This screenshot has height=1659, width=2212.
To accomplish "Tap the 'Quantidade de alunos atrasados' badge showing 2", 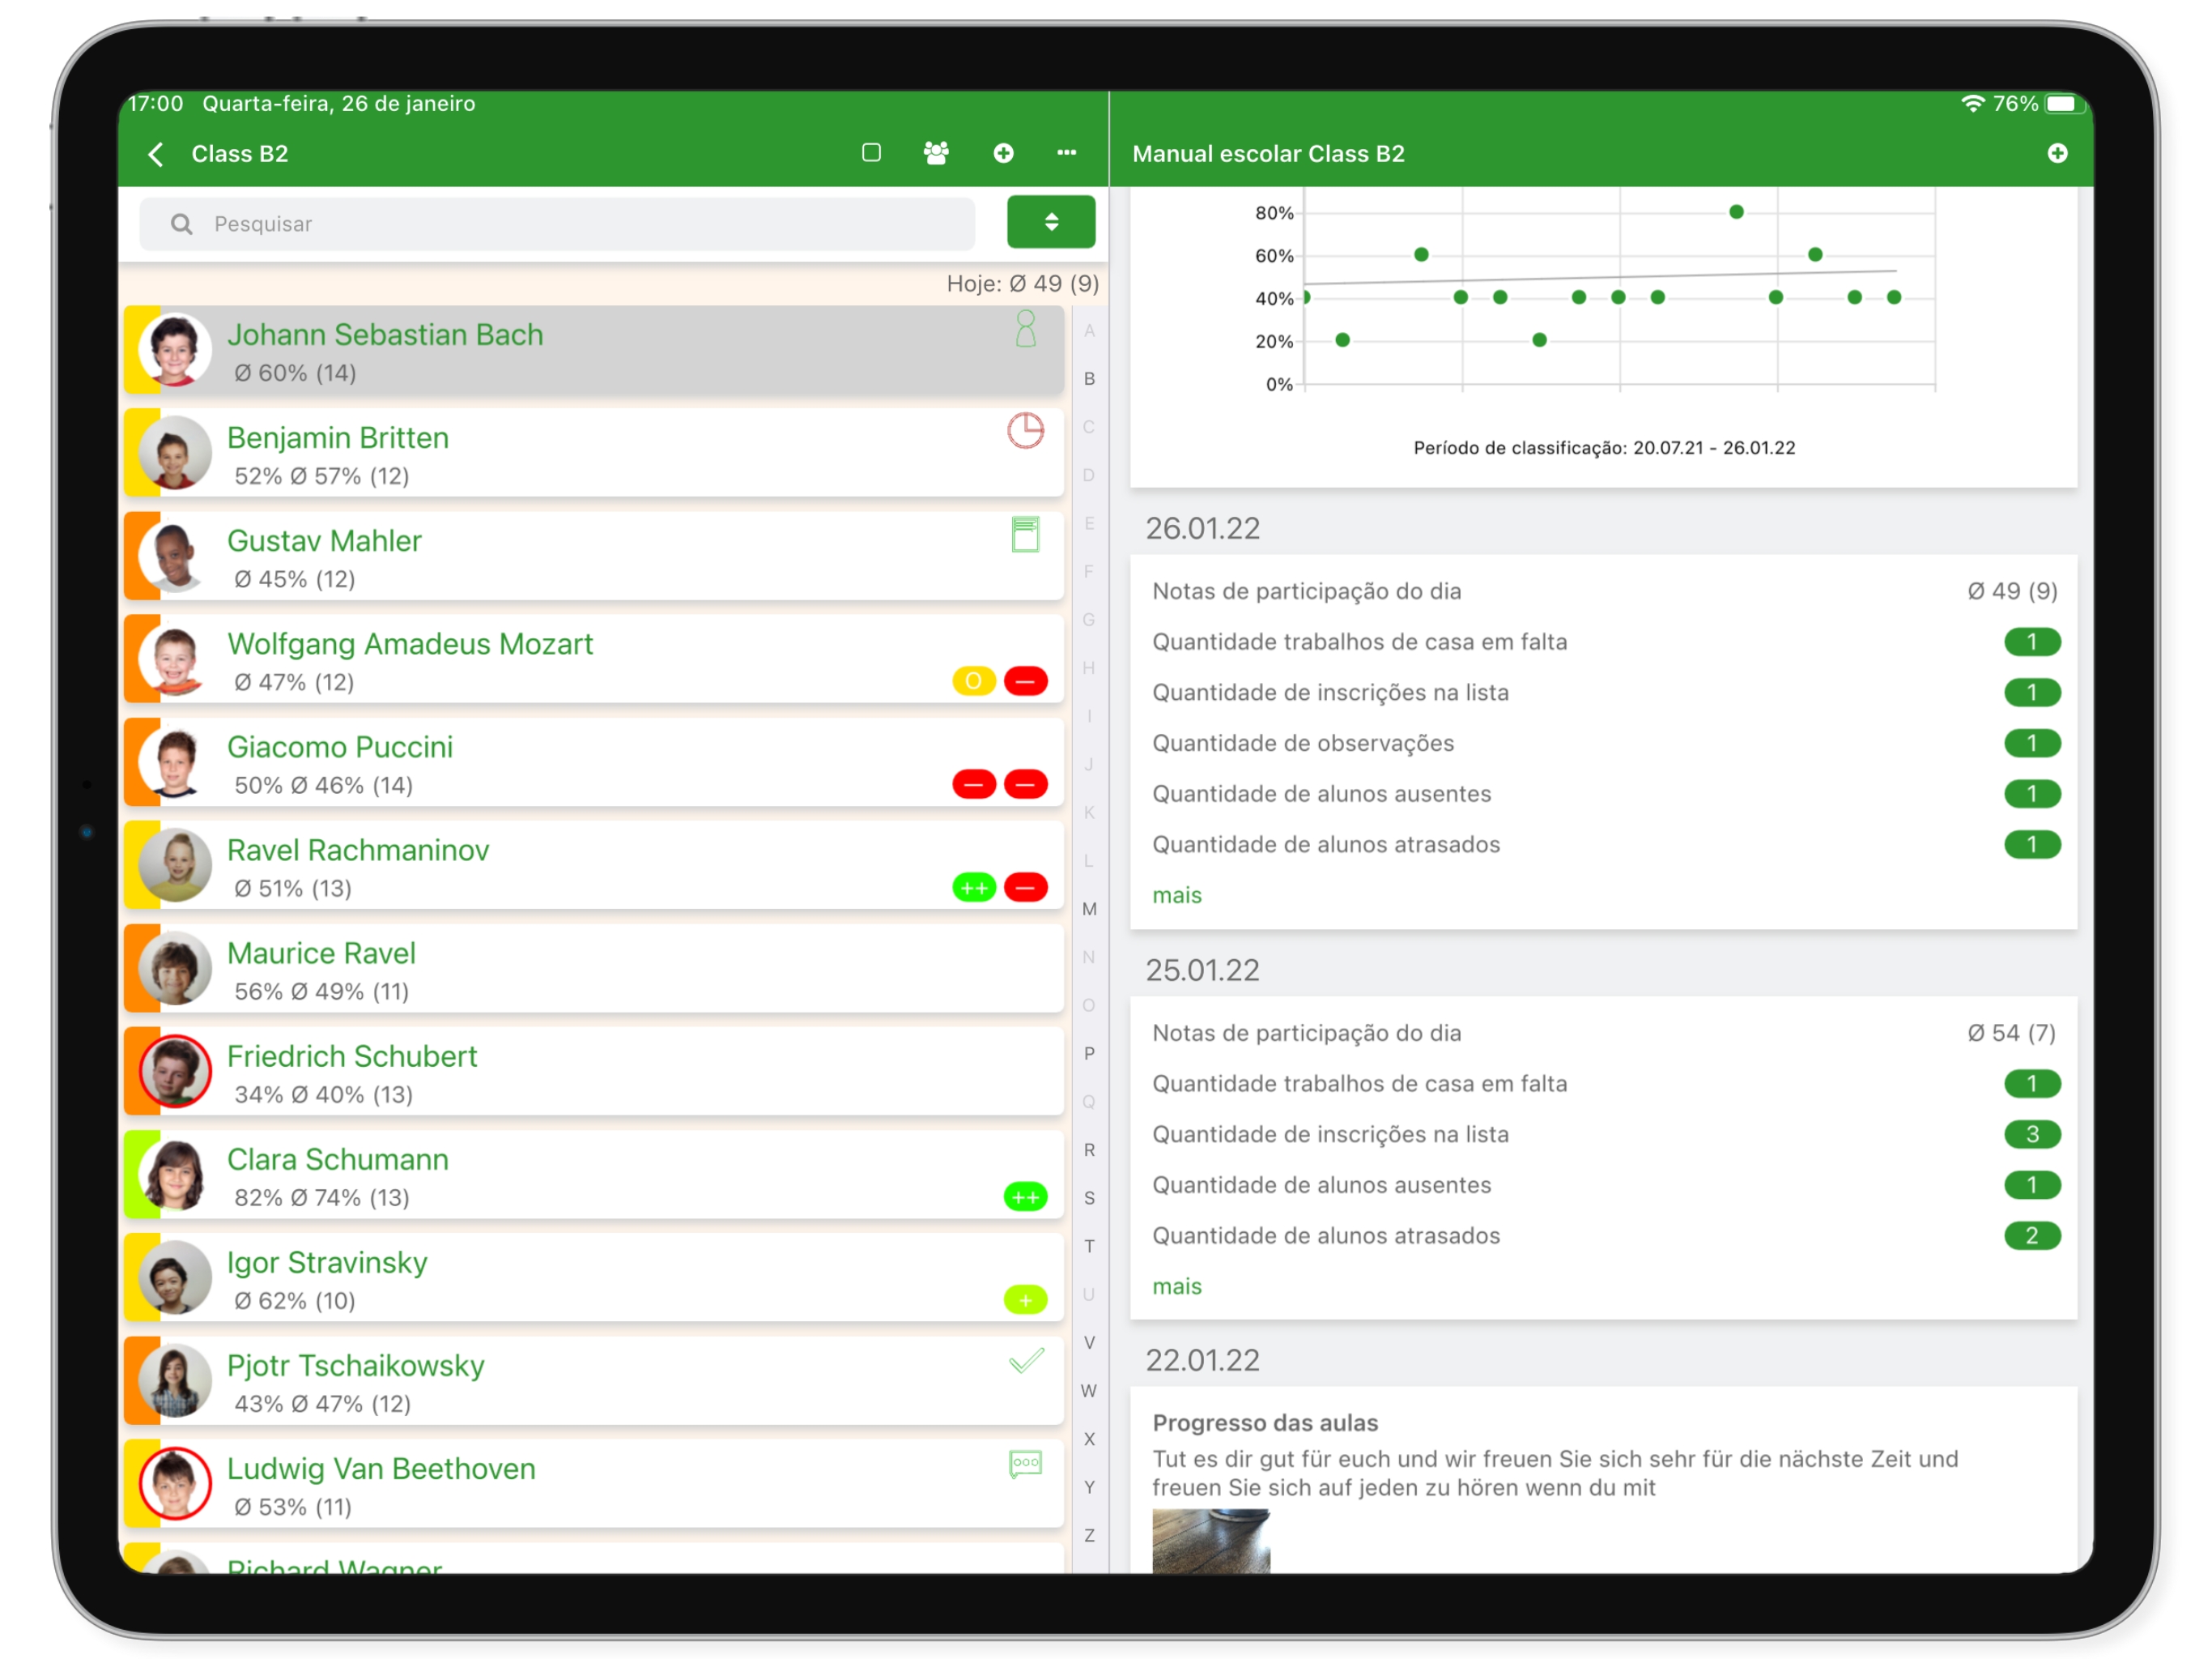I will pyautogui.click(x=2031, y=1236).
